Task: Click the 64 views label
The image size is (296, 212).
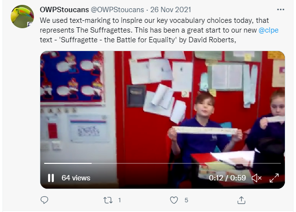Action: [76, 178]
